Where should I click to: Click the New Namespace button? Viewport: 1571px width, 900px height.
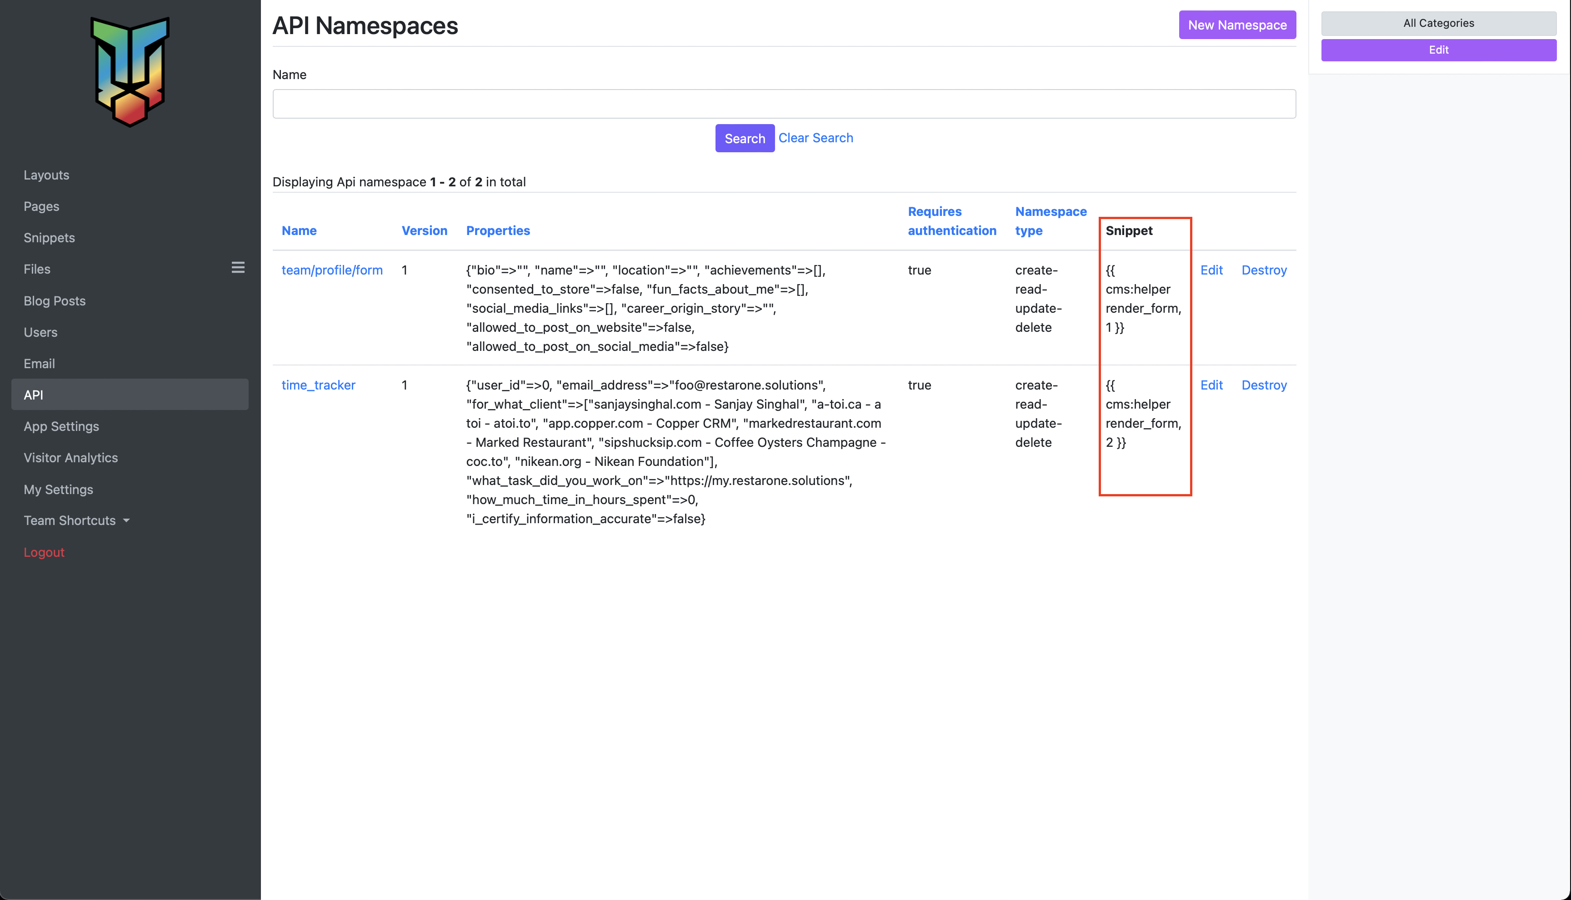click(1236, 25)
